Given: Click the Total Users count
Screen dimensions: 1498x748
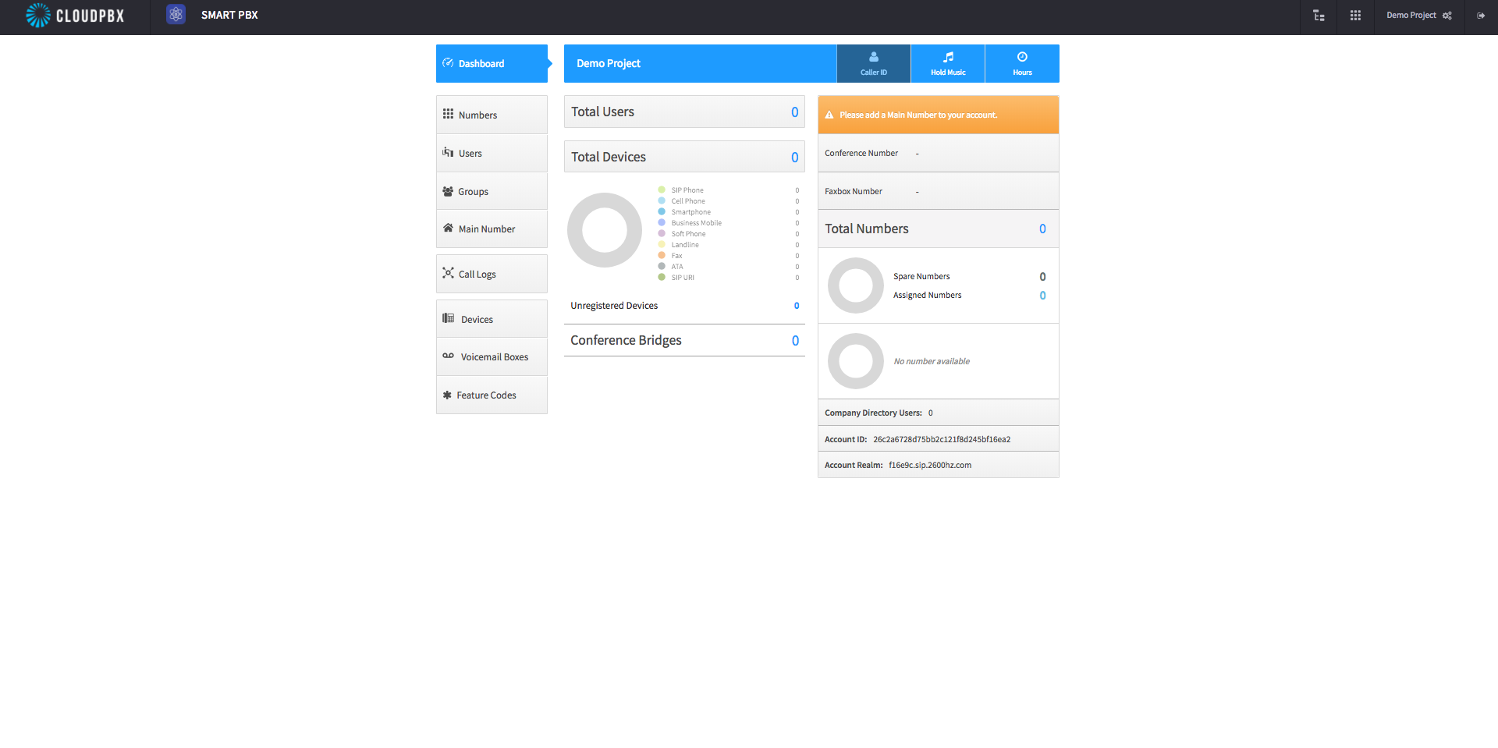Looking at the screenshot, I should (x=794, y=112).
